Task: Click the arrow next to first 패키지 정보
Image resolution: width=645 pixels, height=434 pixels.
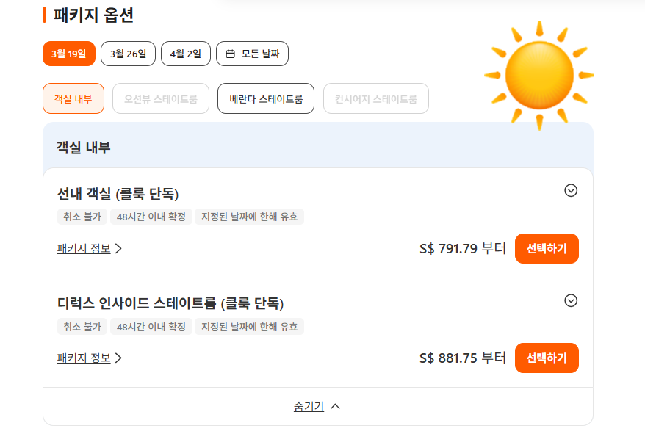Action: coord(118,248)
